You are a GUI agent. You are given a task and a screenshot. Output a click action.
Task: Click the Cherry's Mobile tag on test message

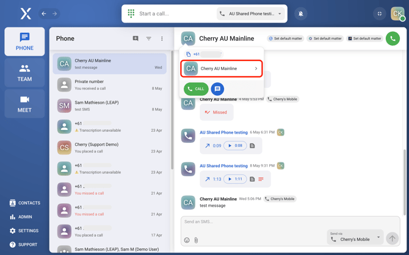(280, 199)
